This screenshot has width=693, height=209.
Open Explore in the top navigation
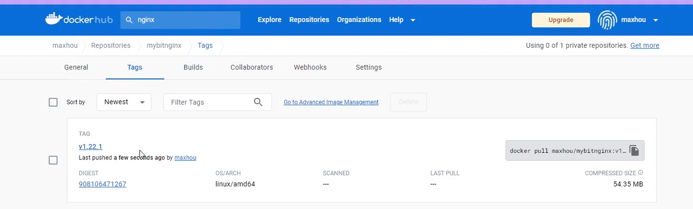(x=269, y=20)
